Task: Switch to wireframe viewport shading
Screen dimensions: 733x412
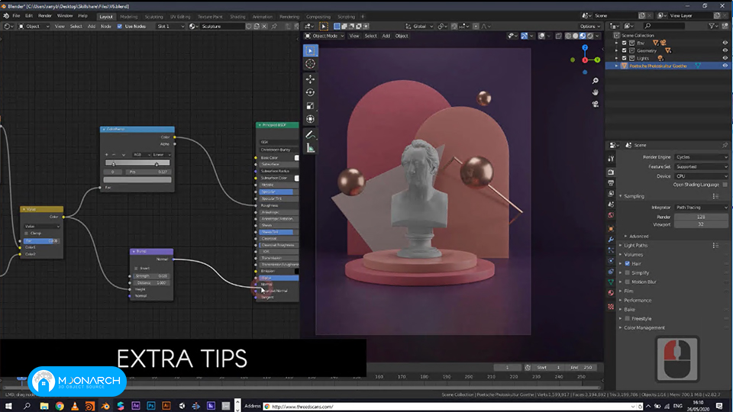Action: tap(568, 36)
